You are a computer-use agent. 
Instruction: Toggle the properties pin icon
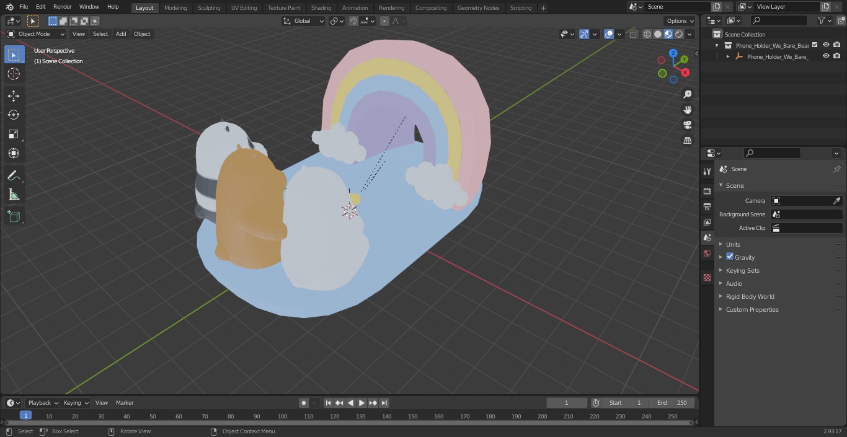click(x=836, y=169)
